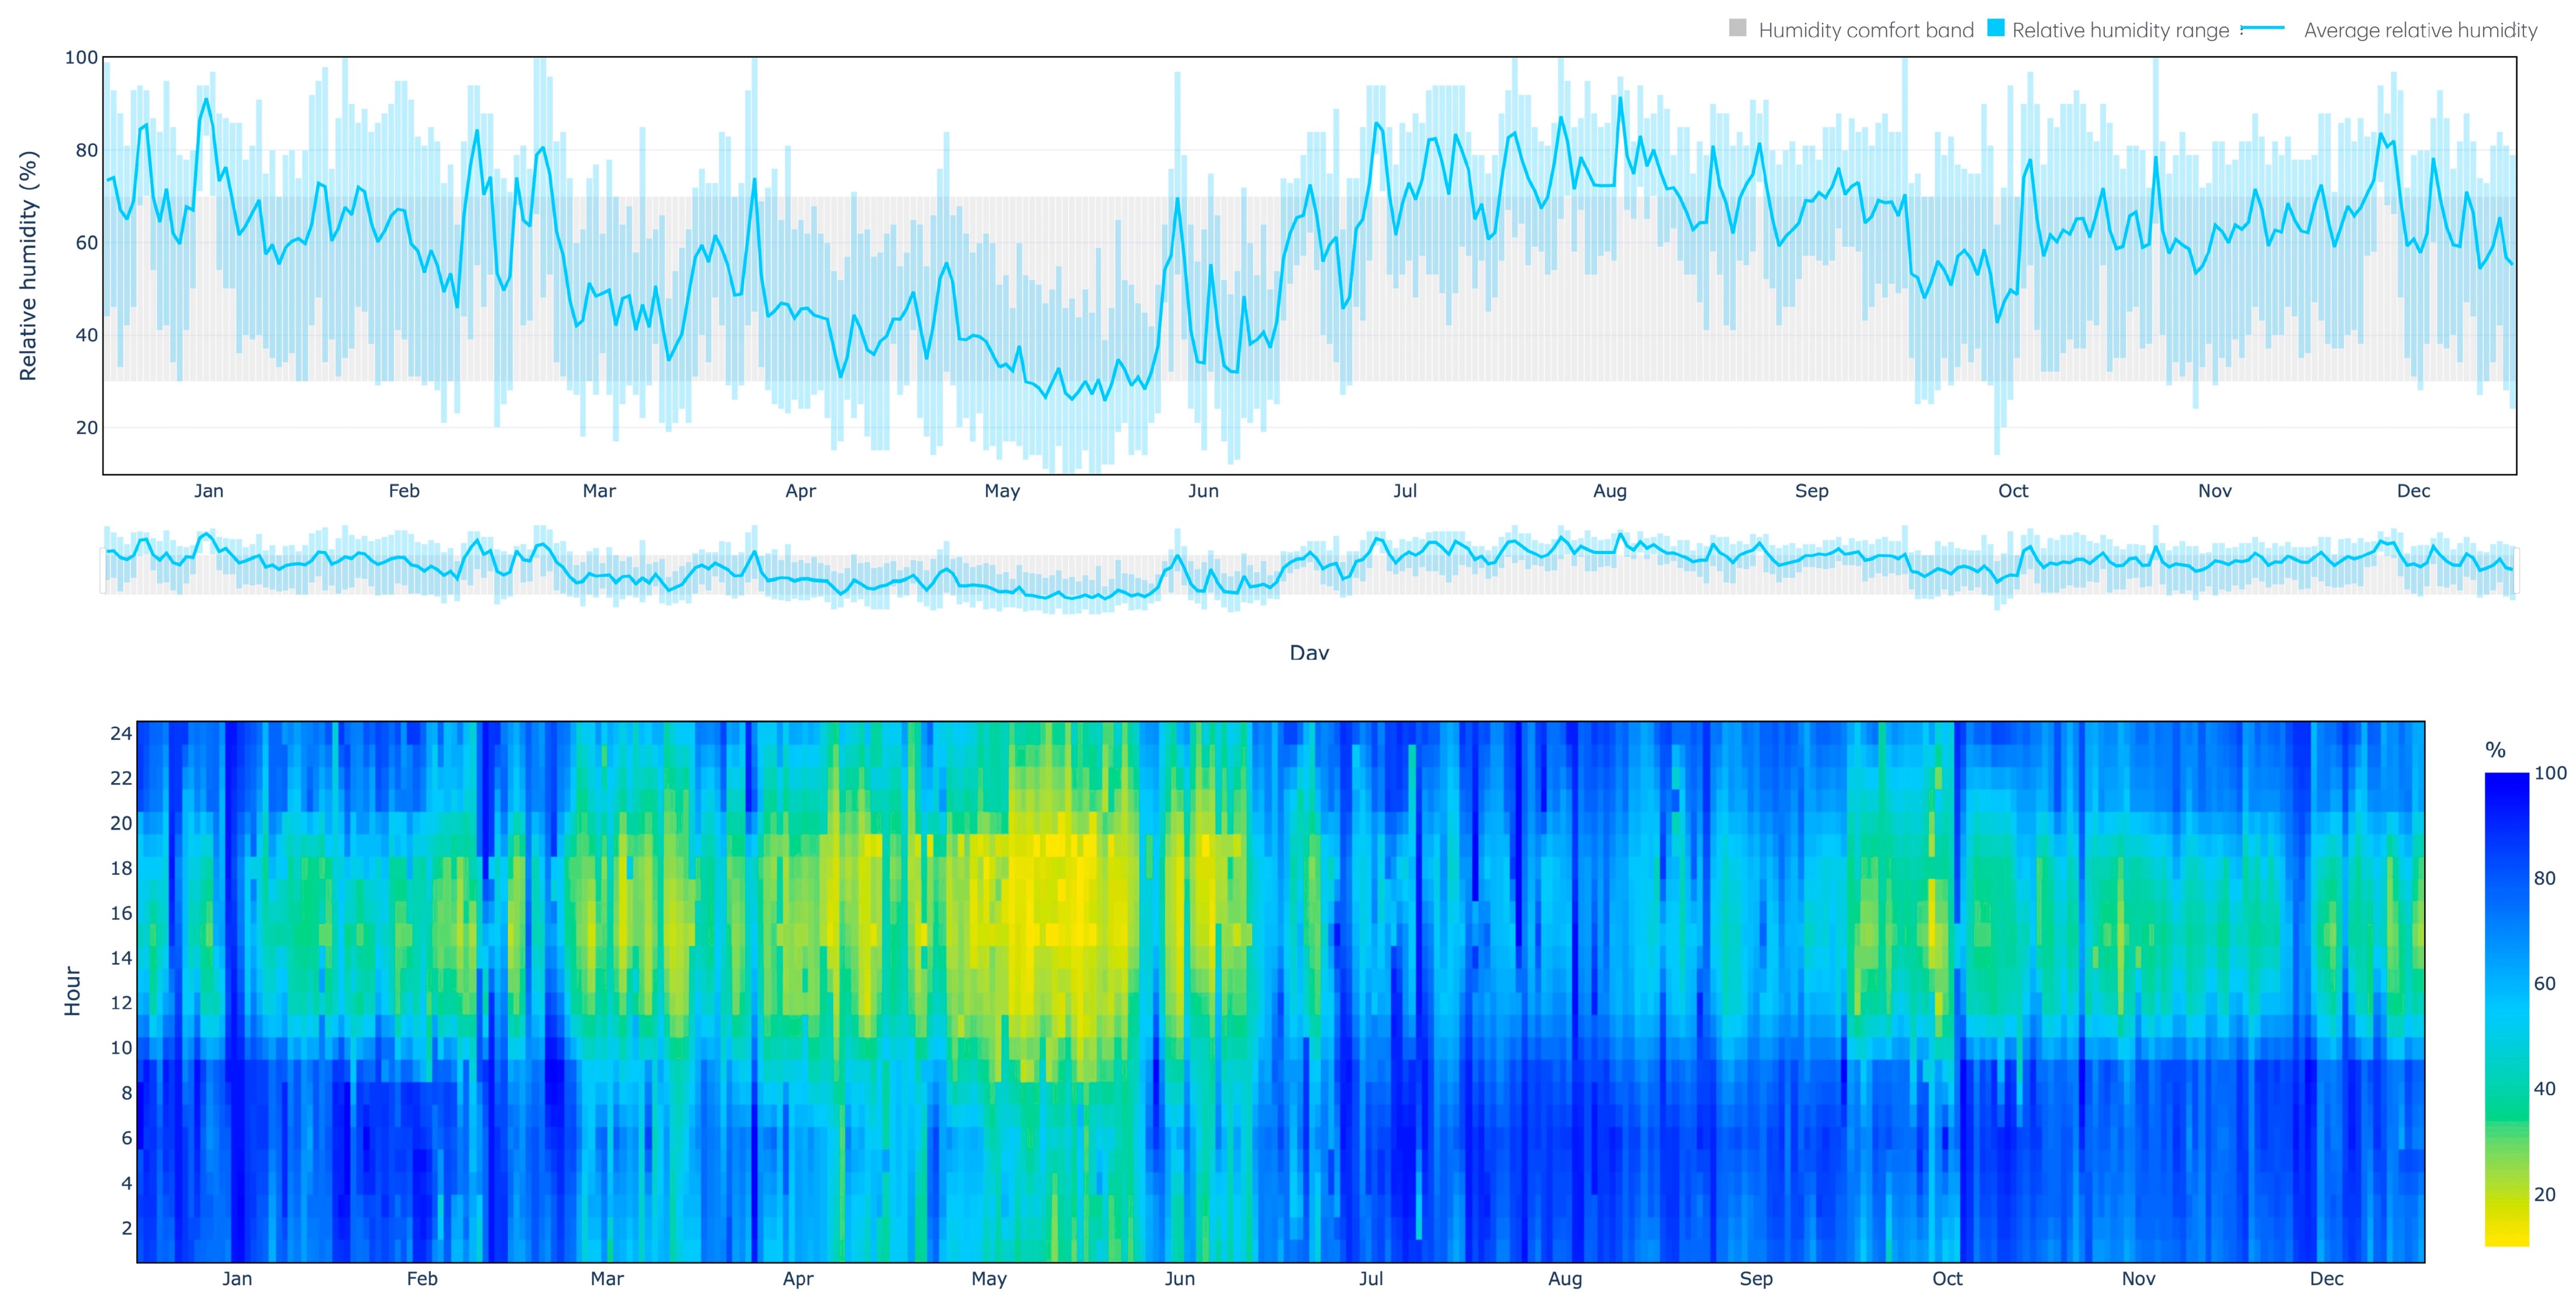The image size is (2576, 1302).
Task: Click the gray comfort band legend swatch
Action: (x=1738, y=29)
